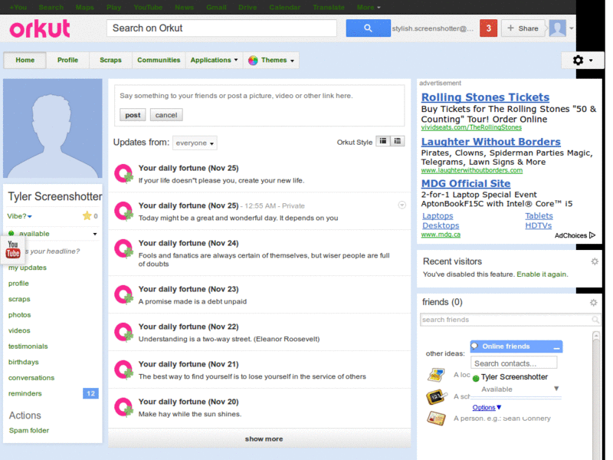Click the YouTube icon on left sidebar
This screenshot has height=460, width=613.
[12, 249]
